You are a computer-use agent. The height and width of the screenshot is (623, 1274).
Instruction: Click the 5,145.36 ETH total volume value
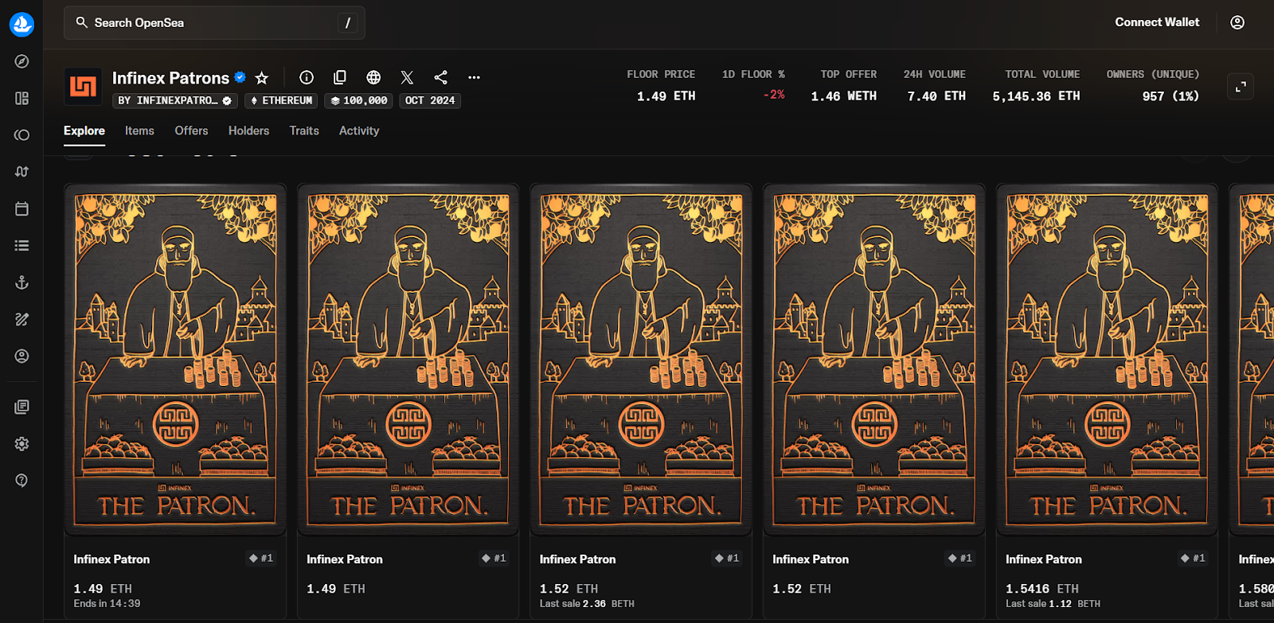1036,96
